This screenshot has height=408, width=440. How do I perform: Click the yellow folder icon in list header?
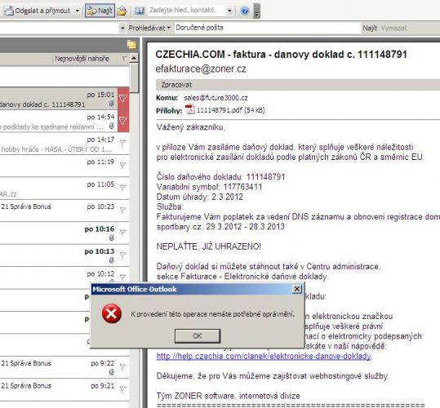coord(131,45)
